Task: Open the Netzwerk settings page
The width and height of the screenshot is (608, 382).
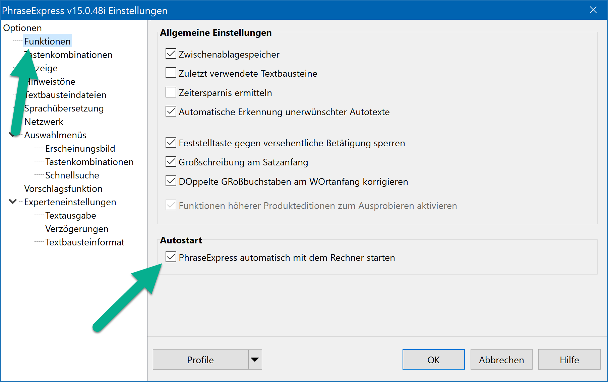Action: click(x=44, y=122)
